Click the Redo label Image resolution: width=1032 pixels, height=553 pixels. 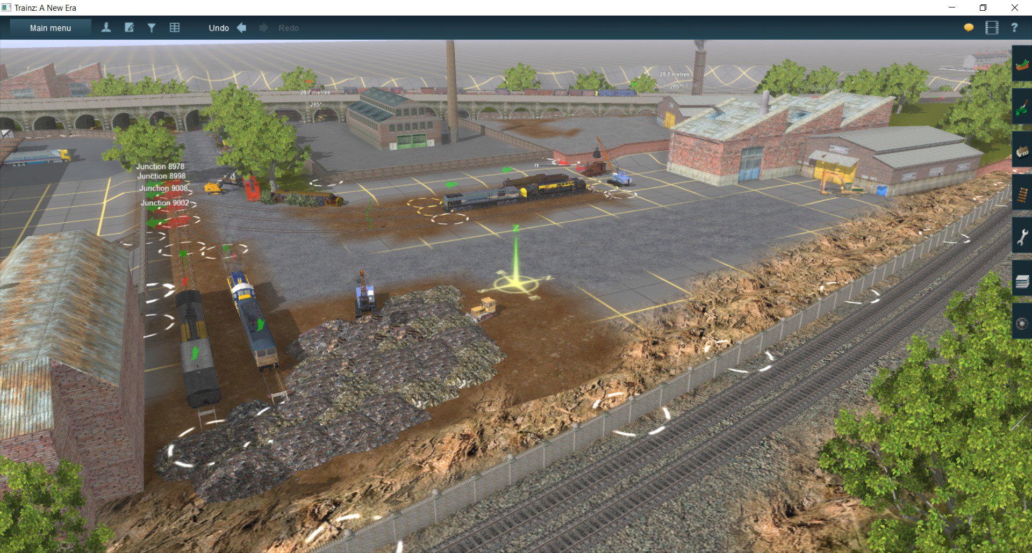pos(289,28)
